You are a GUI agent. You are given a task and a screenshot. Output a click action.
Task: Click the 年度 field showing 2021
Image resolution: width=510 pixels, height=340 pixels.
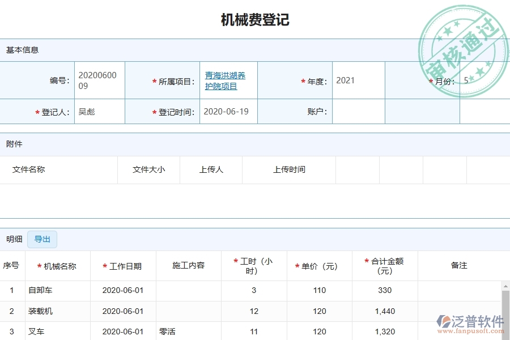click(x=357, y=80)
